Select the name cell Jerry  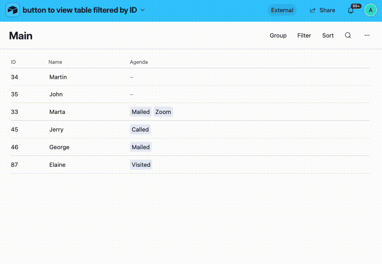[56, 129]
